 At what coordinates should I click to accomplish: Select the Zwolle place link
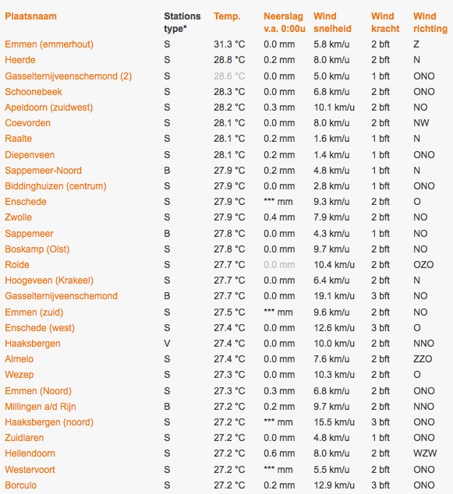pyautogui.click(x=18, y=217)
